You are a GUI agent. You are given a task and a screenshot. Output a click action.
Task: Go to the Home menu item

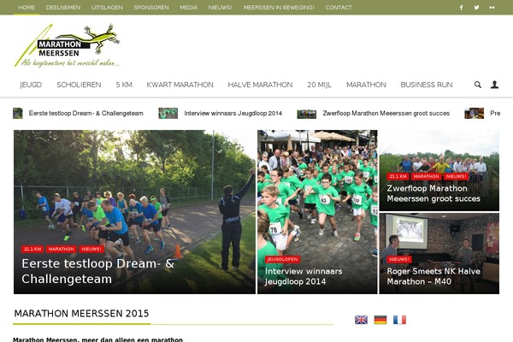click(27, 7)
